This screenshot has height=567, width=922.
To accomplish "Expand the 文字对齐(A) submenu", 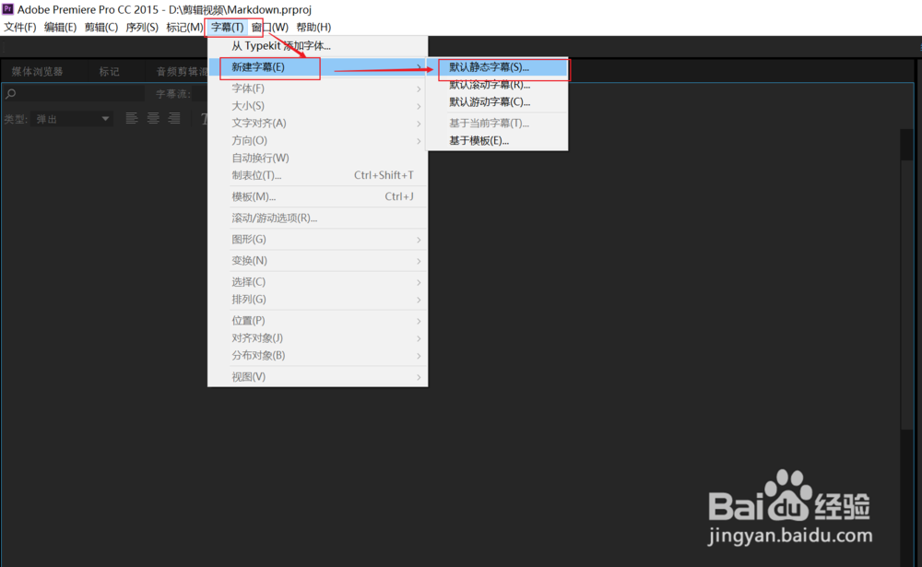I will pyautogui.click(x=317, y=123).
